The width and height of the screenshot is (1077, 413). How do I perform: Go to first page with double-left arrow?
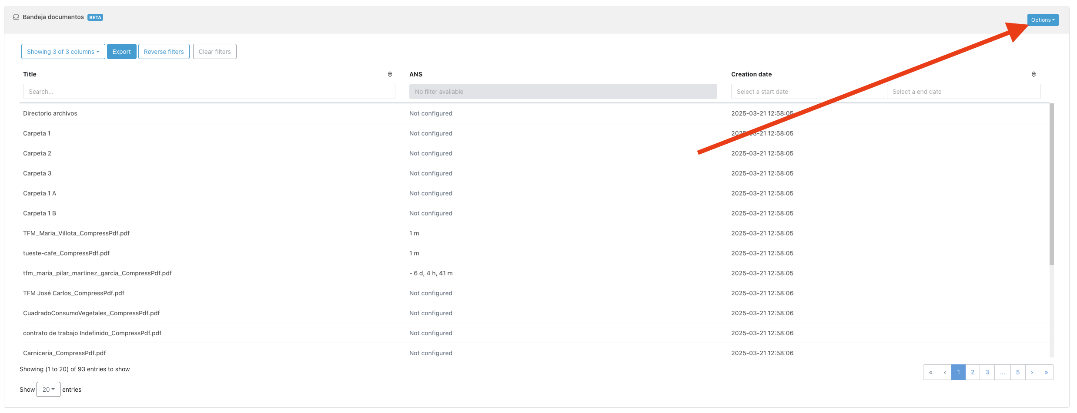(x=930, y=372)
